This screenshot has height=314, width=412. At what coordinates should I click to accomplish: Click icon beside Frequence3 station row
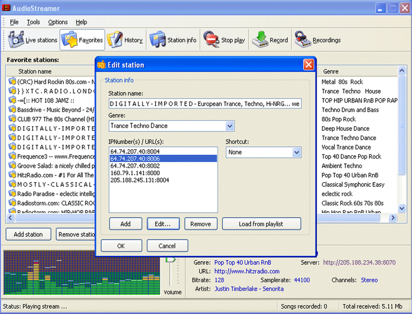(x=12, y=156)
